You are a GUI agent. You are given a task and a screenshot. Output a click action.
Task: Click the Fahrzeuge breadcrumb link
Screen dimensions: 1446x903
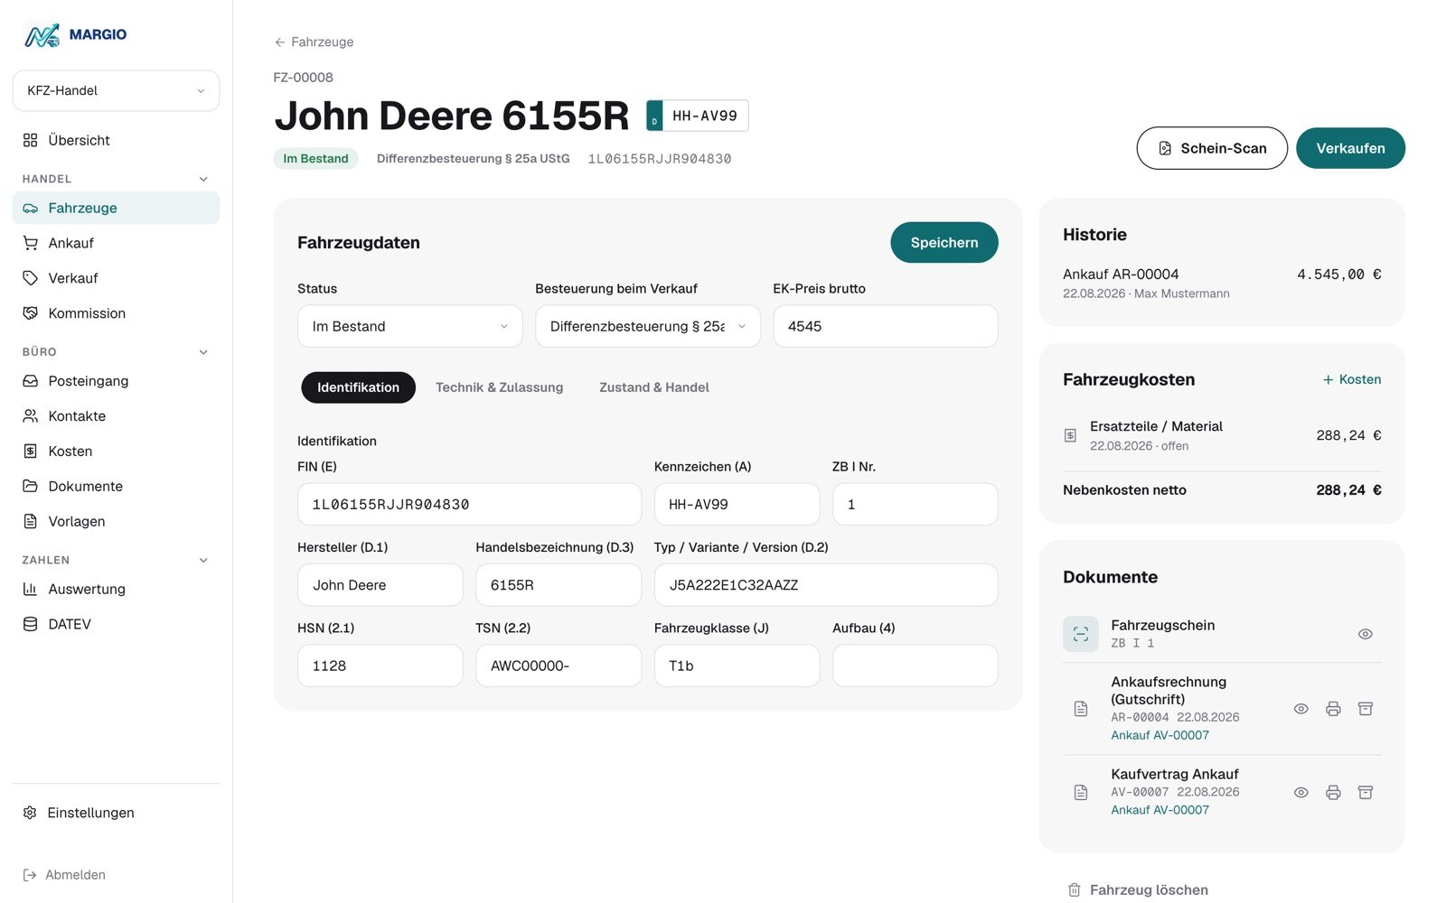[323, 42]
